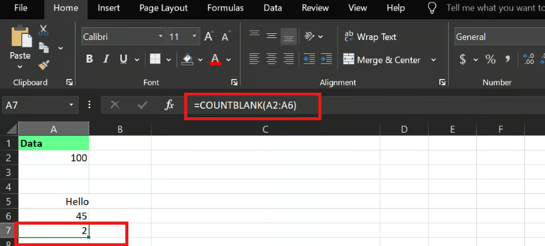Decrease the indent
Viewport: 545px width, 246px height.
(309, 59)
